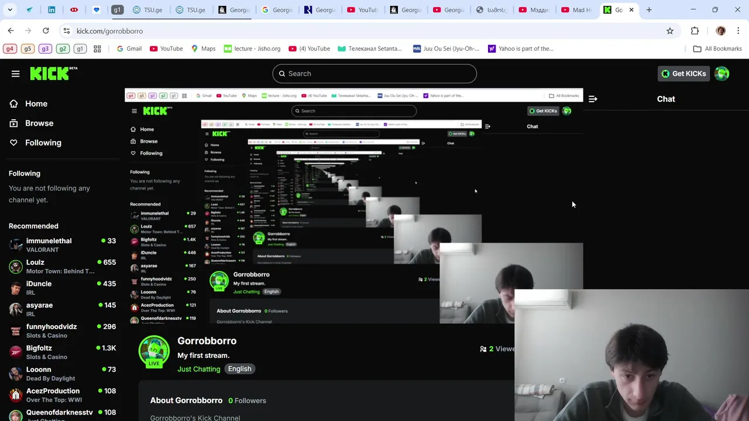Open Bigfoltz recommended channel
The width and height of the screenshot is (749, 421).
pos(62,353)
